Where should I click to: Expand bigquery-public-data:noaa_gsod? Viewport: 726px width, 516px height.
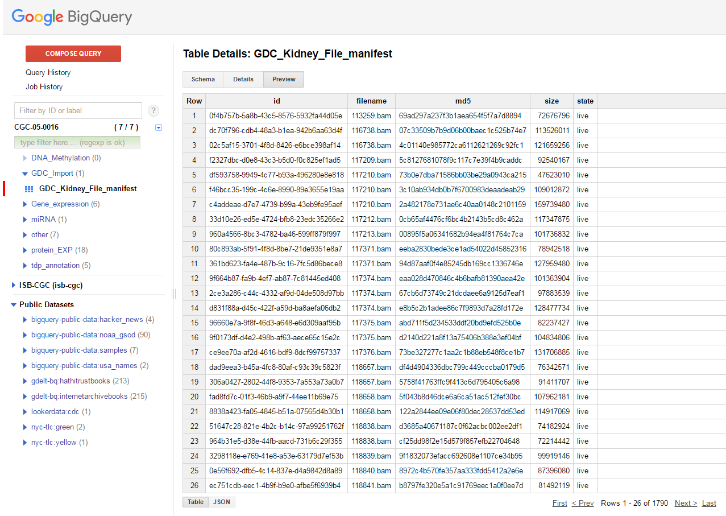pyautogui.click(x=25, y=335)
